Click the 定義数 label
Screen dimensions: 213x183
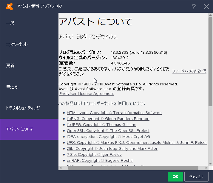(67, 63)
